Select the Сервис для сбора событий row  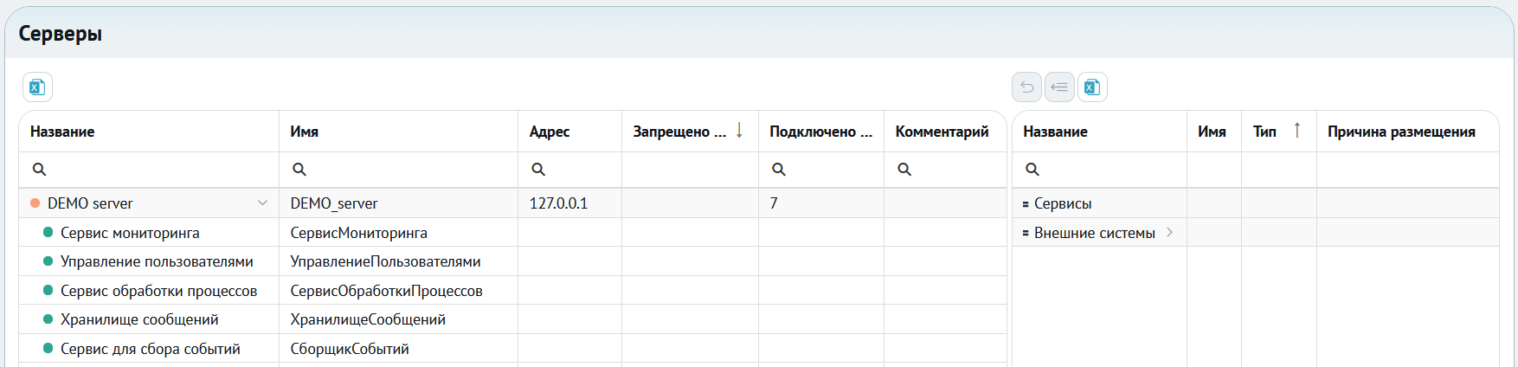click(x=512, y=348)
